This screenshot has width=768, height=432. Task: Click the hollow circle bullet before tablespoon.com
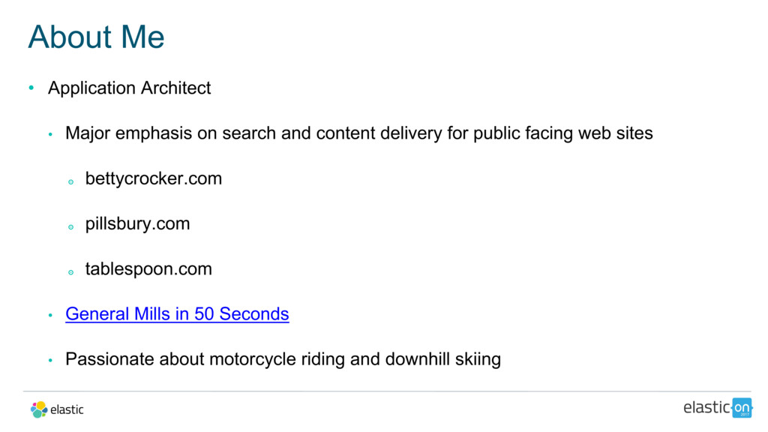pyautogui.click(x=70, y=271)
